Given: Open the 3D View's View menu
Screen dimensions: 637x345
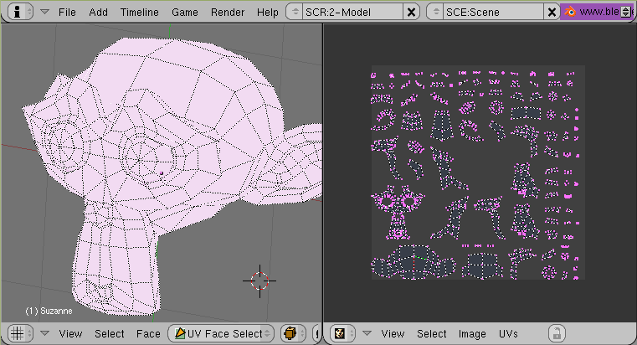Looking at the screenshot, I should pos(70,333).
